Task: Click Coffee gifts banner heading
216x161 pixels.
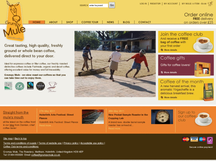Action: 172,58
